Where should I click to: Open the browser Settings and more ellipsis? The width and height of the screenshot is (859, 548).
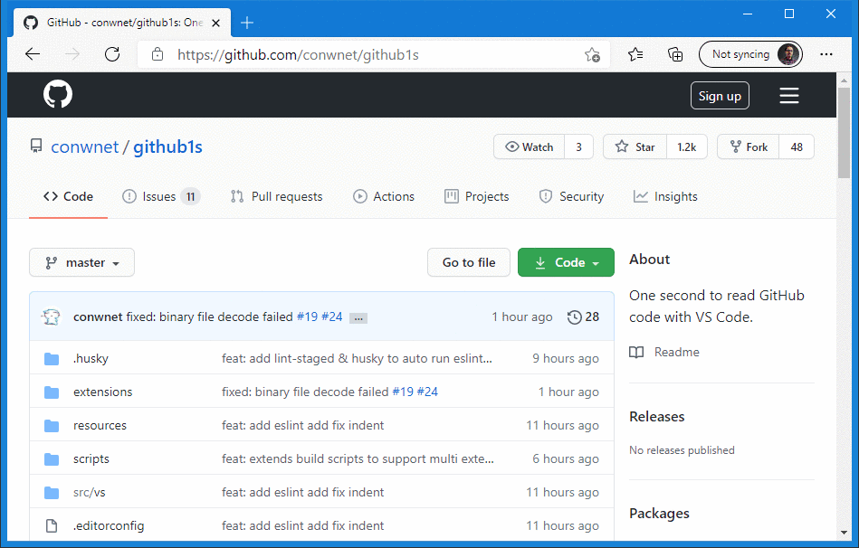coord(826,54)
